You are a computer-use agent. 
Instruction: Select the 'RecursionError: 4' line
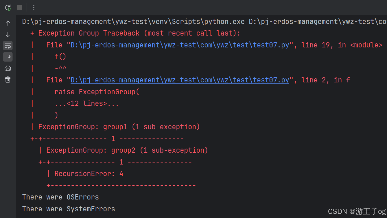tap(89, 174)
